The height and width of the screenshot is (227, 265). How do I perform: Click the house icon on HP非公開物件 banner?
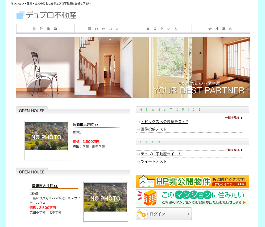[x=145, y=182]
